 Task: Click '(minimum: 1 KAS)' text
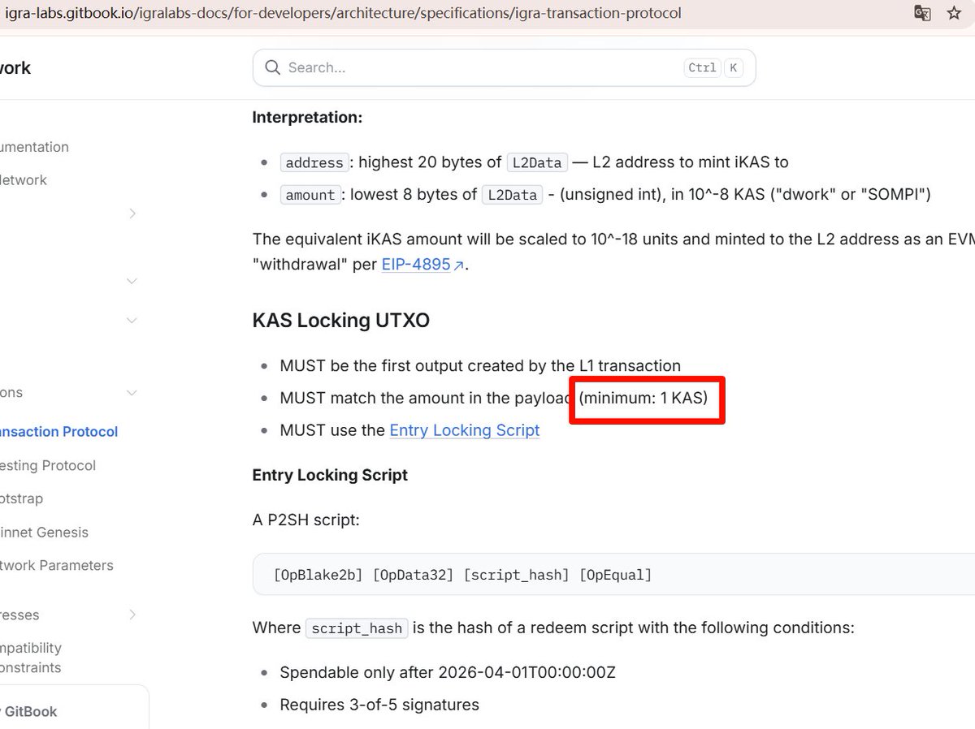tap(643, 398)
